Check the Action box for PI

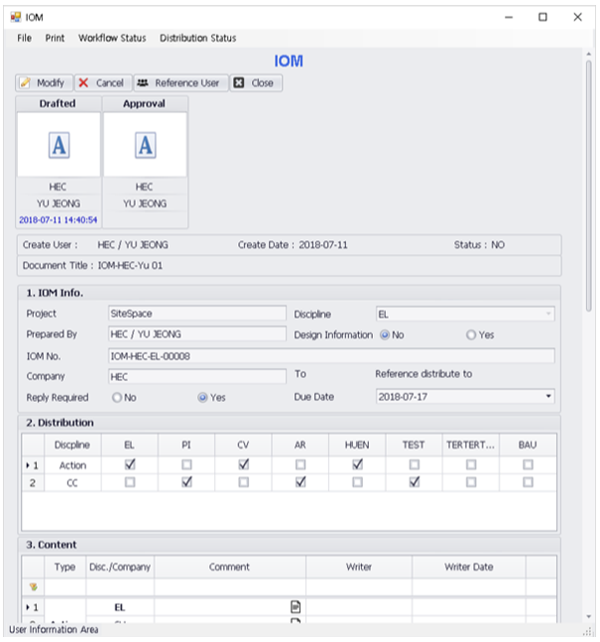[186, 464]
